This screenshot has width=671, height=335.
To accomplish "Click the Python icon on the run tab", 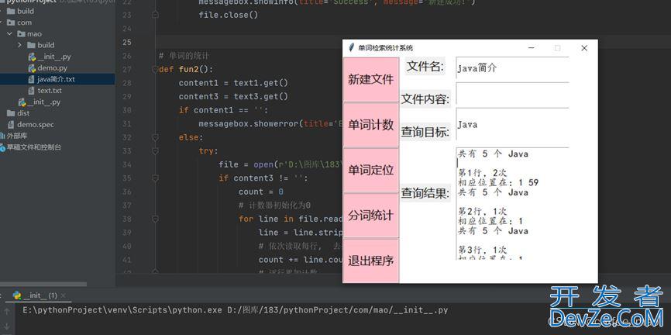I will [x=17, y=295].
